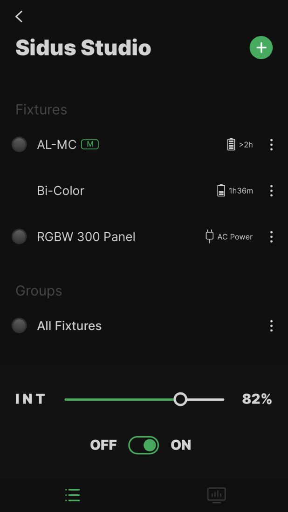Click the Bi-Color battery icon

click(x=221, y=191)
